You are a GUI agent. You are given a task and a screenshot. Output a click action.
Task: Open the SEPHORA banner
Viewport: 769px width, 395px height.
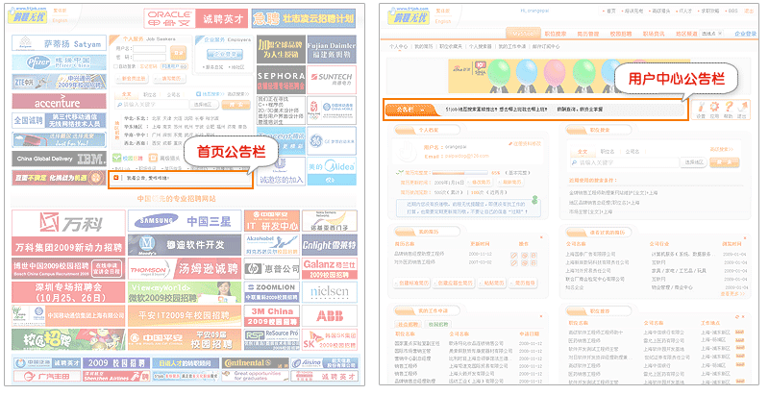pos(281,80)
